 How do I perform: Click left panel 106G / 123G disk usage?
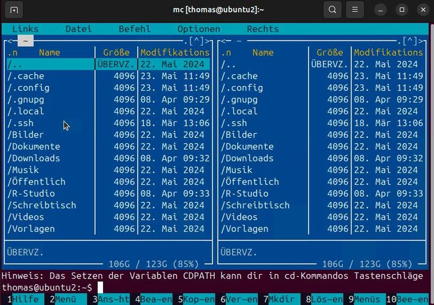click(x=154, y=264)
